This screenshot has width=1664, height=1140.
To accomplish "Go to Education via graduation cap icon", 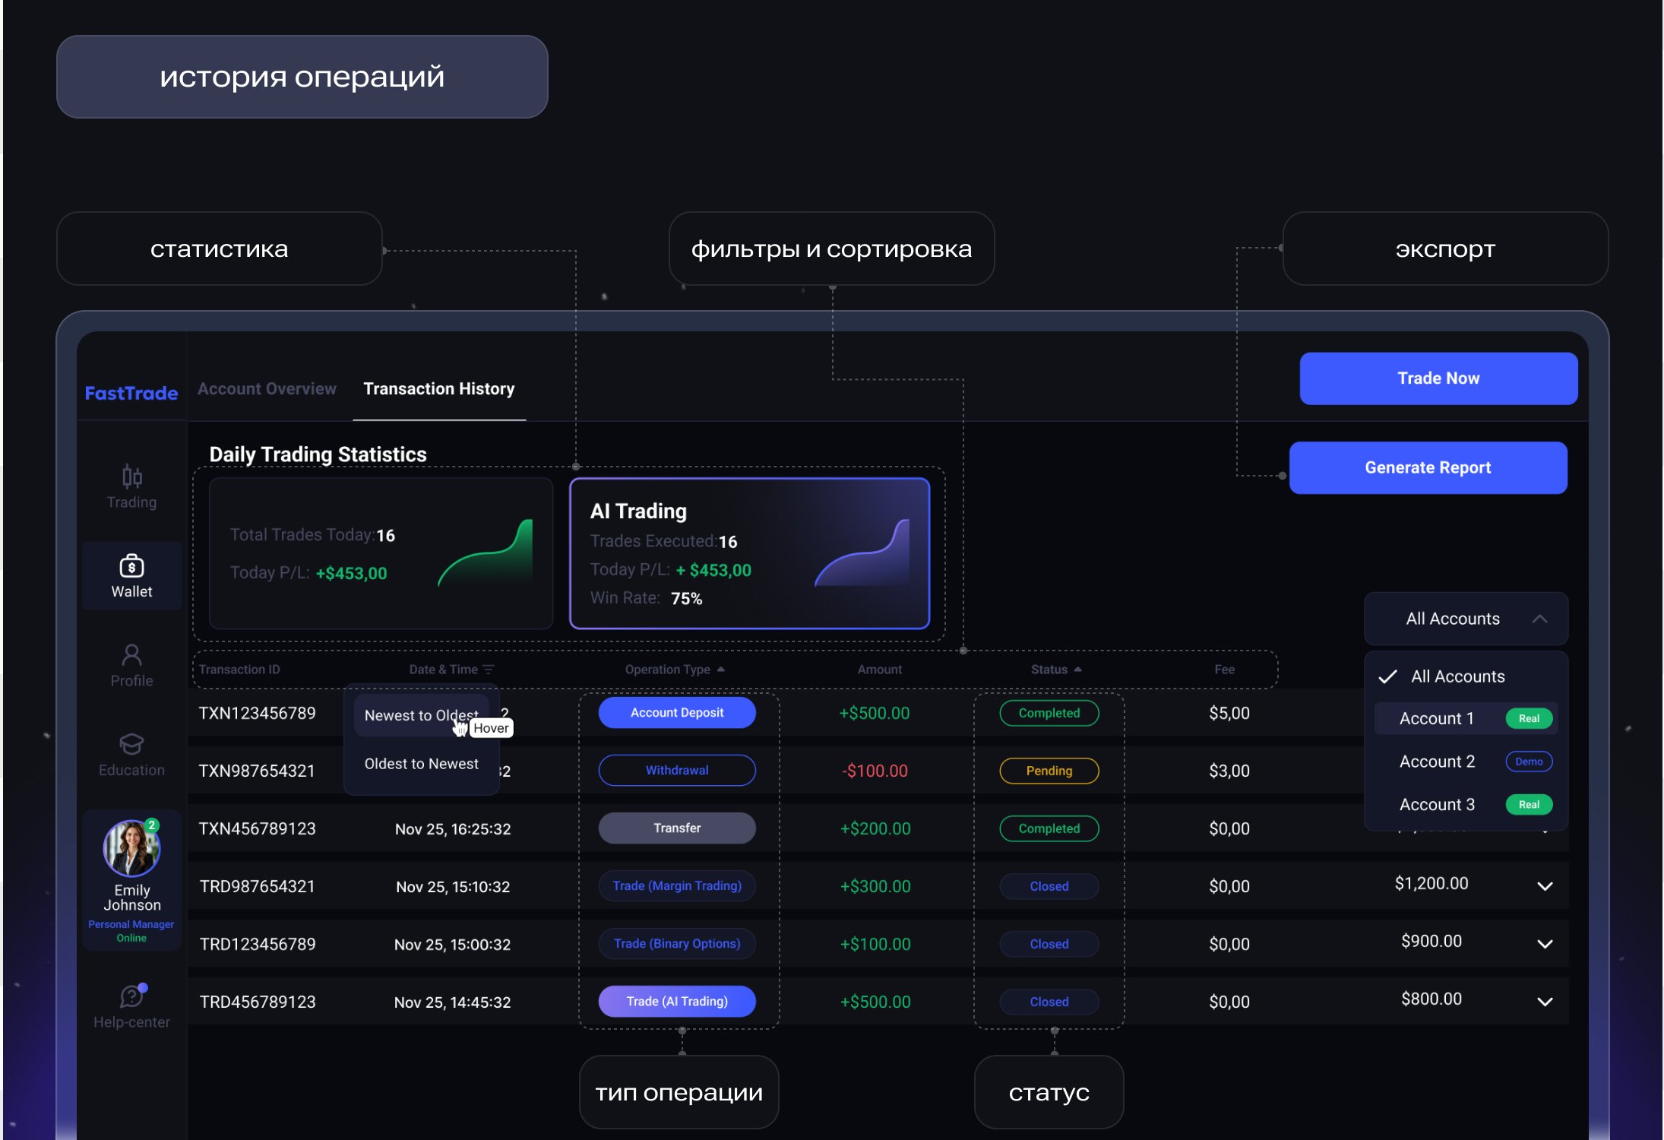I will pos(131,744).
